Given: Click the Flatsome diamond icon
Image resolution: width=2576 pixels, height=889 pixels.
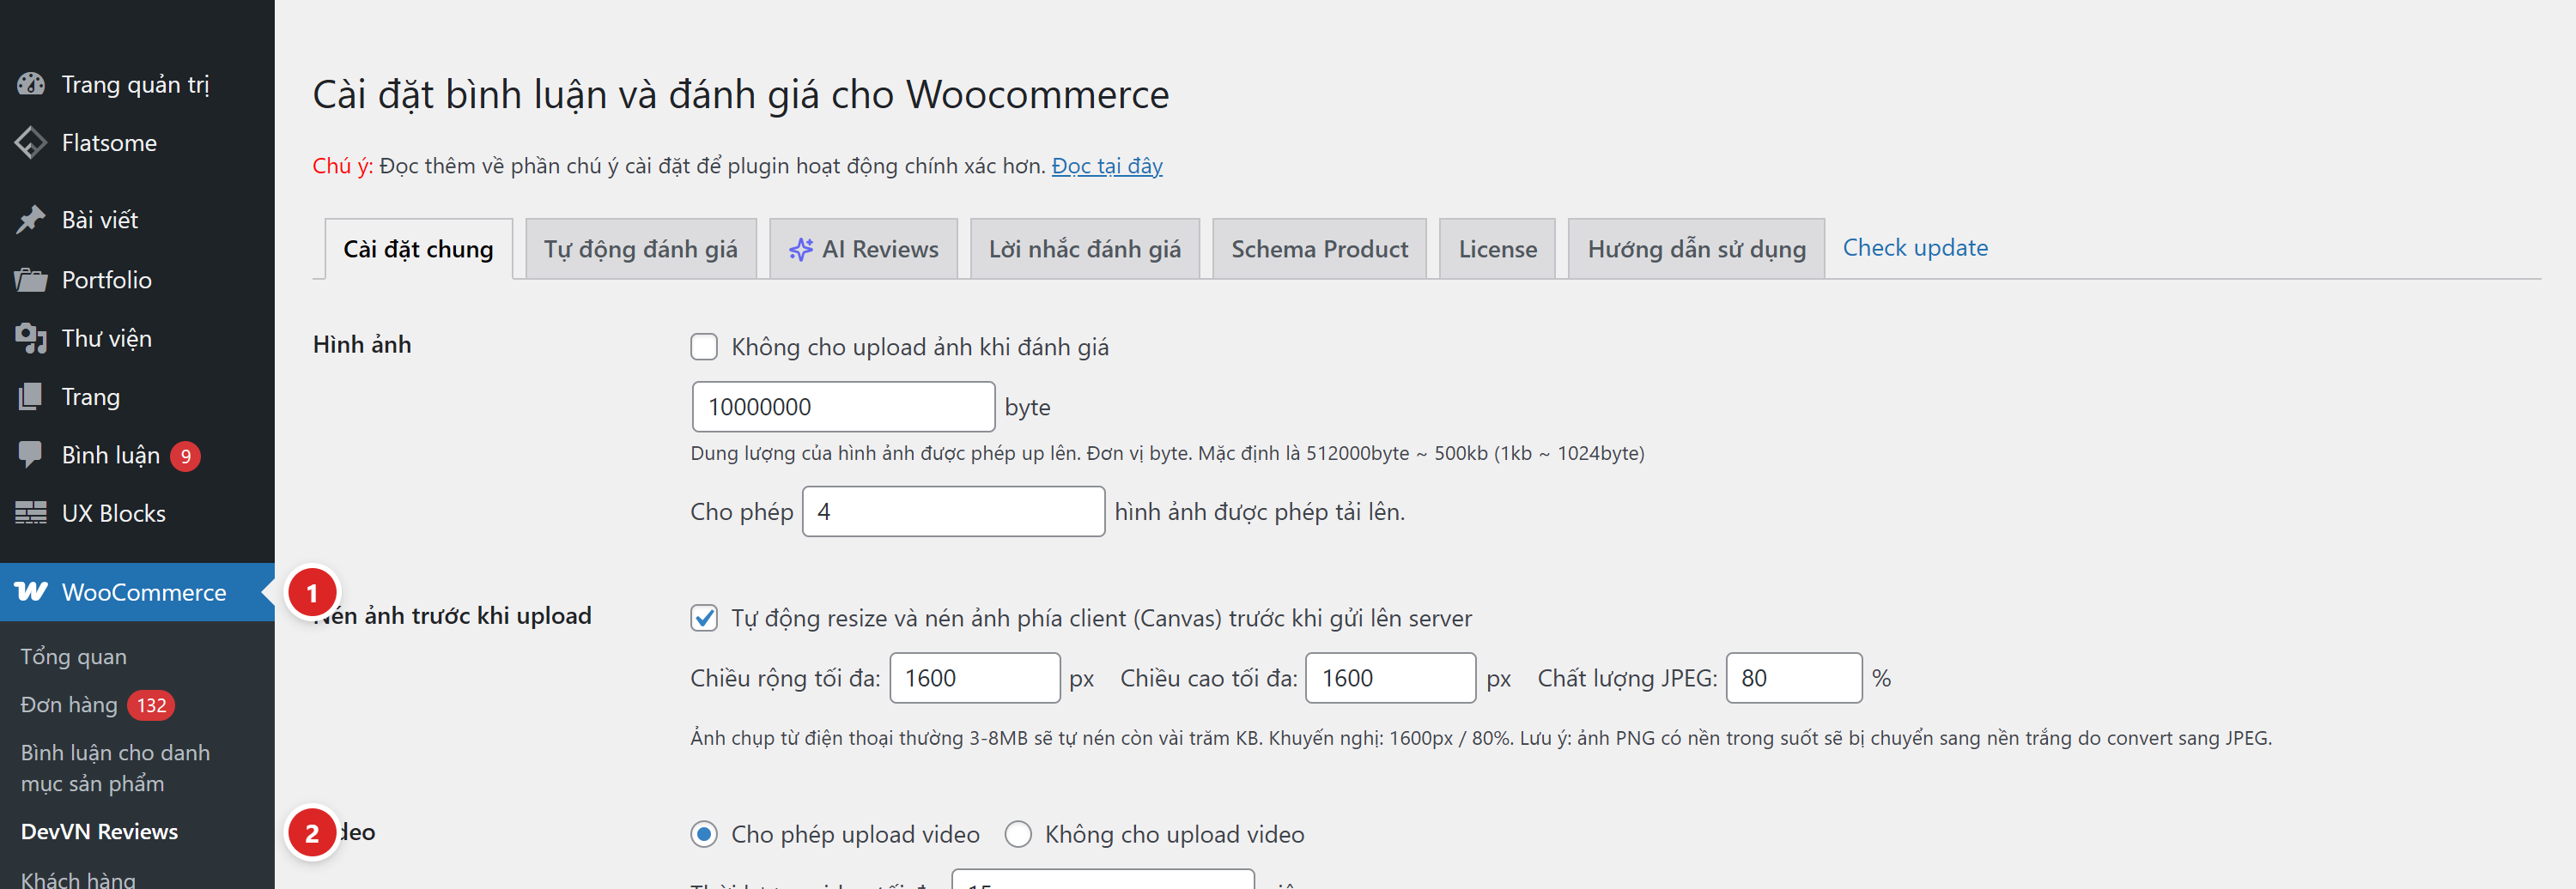Looking at the screenshot, I should point(31,142).
